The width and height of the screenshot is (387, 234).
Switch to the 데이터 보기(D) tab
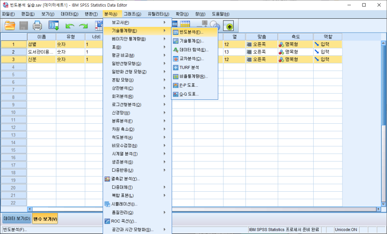(x=17, y=219)
